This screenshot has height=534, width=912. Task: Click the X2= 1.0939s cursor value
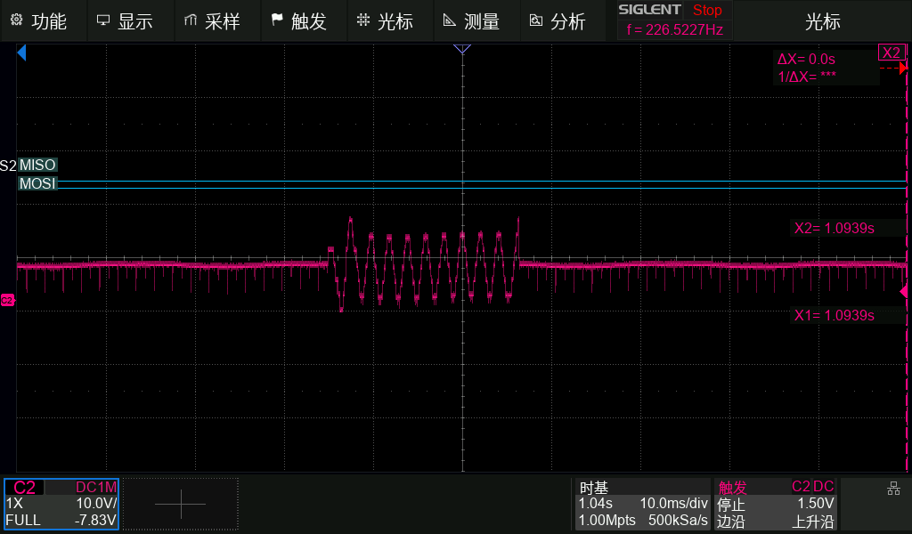pos(834,229)
